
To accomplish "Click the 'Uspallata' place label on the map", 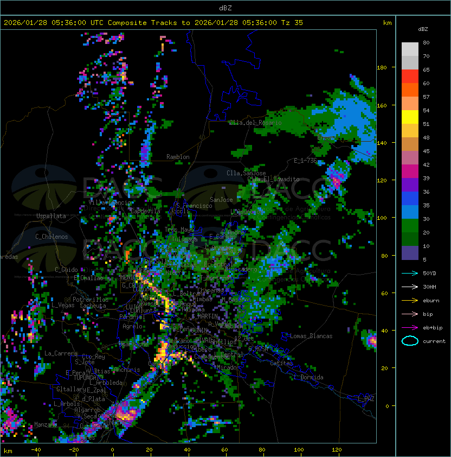I will click(x=51, y=216).
